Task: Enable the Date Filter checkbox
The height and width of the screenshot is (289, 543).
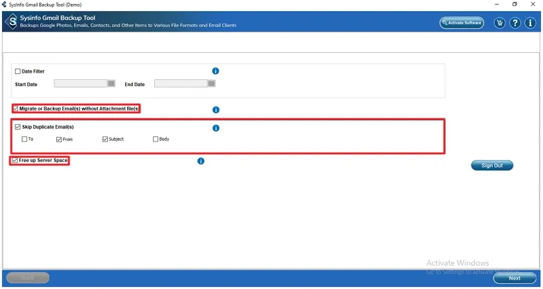Action: 18,71
